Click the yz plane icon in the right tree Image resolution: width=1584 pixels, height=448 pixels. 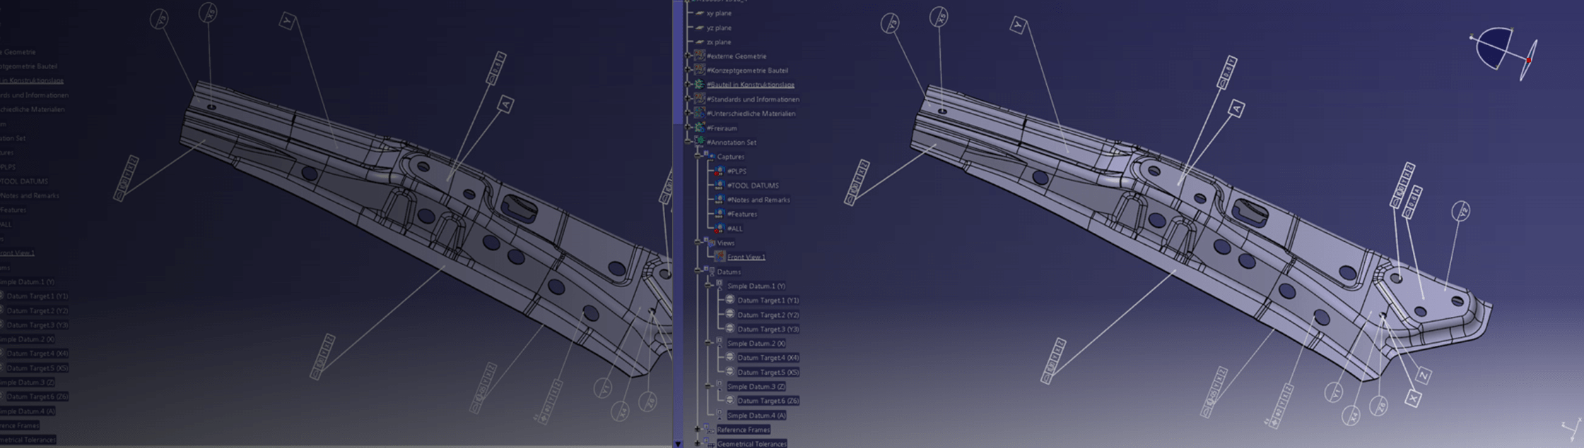click(x=700, y=28)
